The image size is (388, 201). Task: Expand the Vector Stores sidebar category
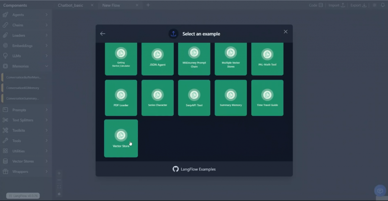pyautogui.click(x=26, y=161)
